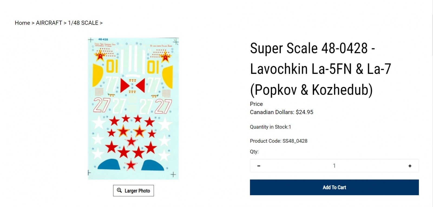Open the Larger Photo view
Image resolution: width=433 pixels, height=207 pixels.
[133, 191]
